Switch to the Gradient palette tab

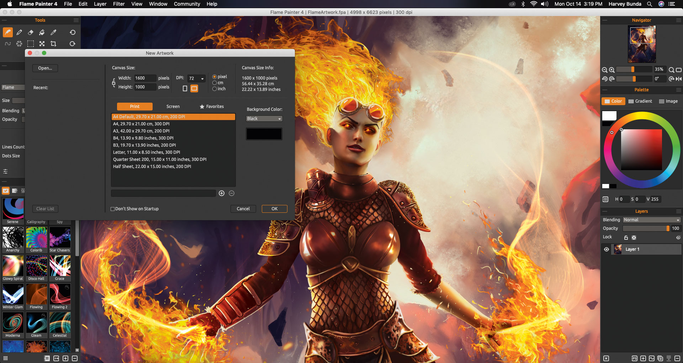coord(640,101)
